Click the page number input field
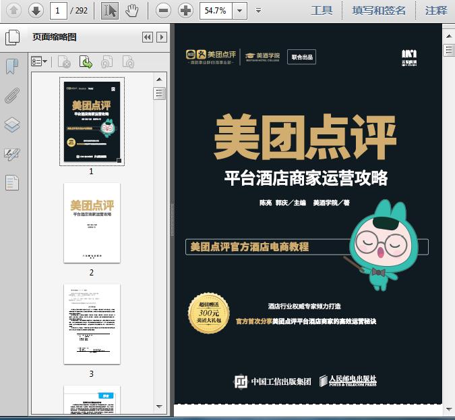The image size is (455, 420). [x=59, y=11]
